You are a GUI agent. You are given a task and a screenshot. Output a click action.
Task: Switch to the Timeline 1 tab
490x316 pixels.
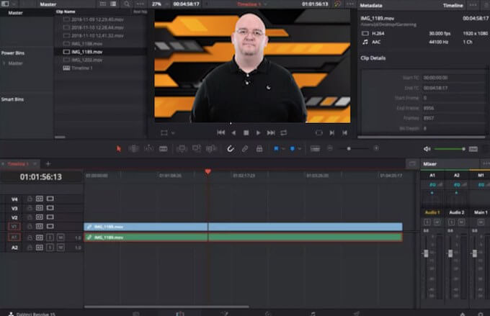click(x=18, y=164)
